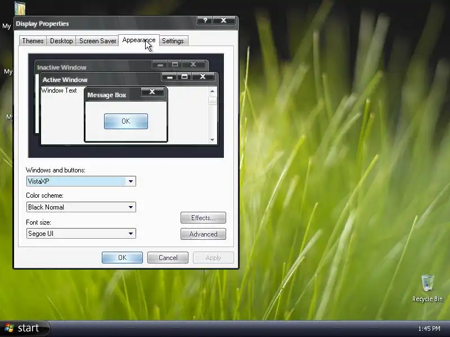Confirm with the dialog OK button
Image resolution: width=450 pixels, height=337 pixels.
click(x=122, y=257)
